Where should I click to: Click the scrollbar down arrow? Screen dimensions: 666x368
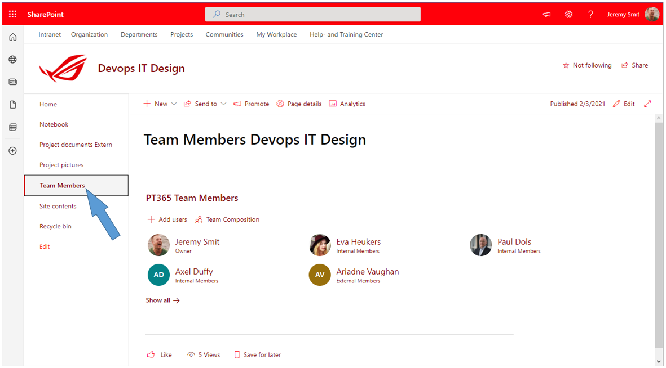tap(659, 362)
